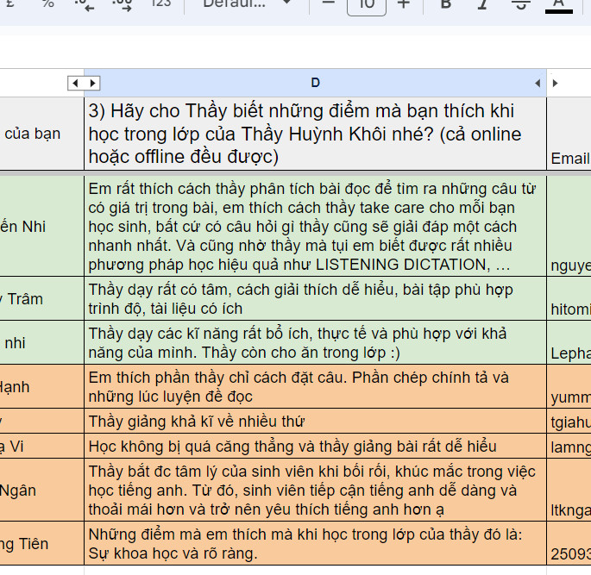Select the email cell starting 'nguye'
This screenshot has height=575, width=591.
pyautogui.click(x=569, y=227)
